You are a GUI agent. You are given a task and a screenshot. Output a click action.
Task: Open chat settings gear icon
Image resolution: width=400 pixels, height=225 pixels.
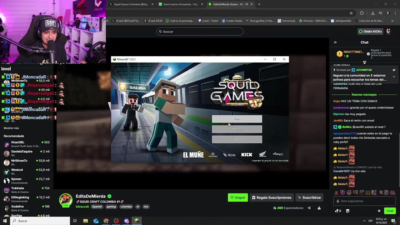[379, 211]
